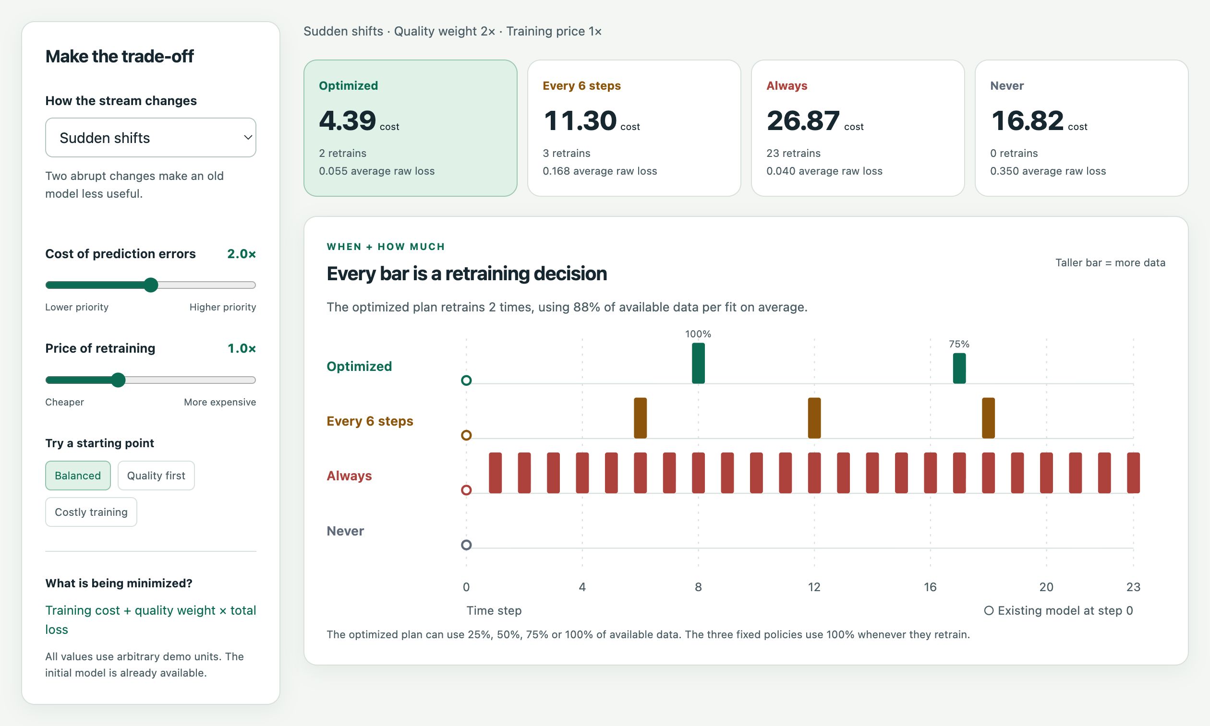Click the 'Existing model at step 0' legend circle
Image resolution: width=1210 pixels, height=726 pixels.
989,610
